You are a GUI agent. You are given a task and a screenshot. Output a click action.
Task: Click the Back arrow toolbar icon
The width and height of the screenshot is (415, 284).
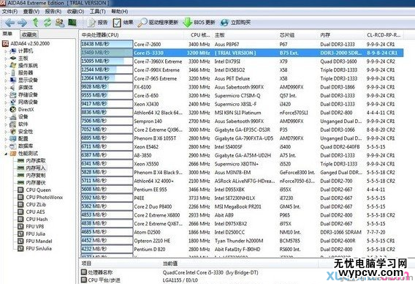pyautogui.click(x=9, y=23)
